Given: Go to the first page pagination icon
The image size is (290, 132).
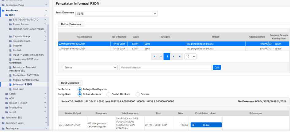Looking at the screenshot, I should click(154, 57).
